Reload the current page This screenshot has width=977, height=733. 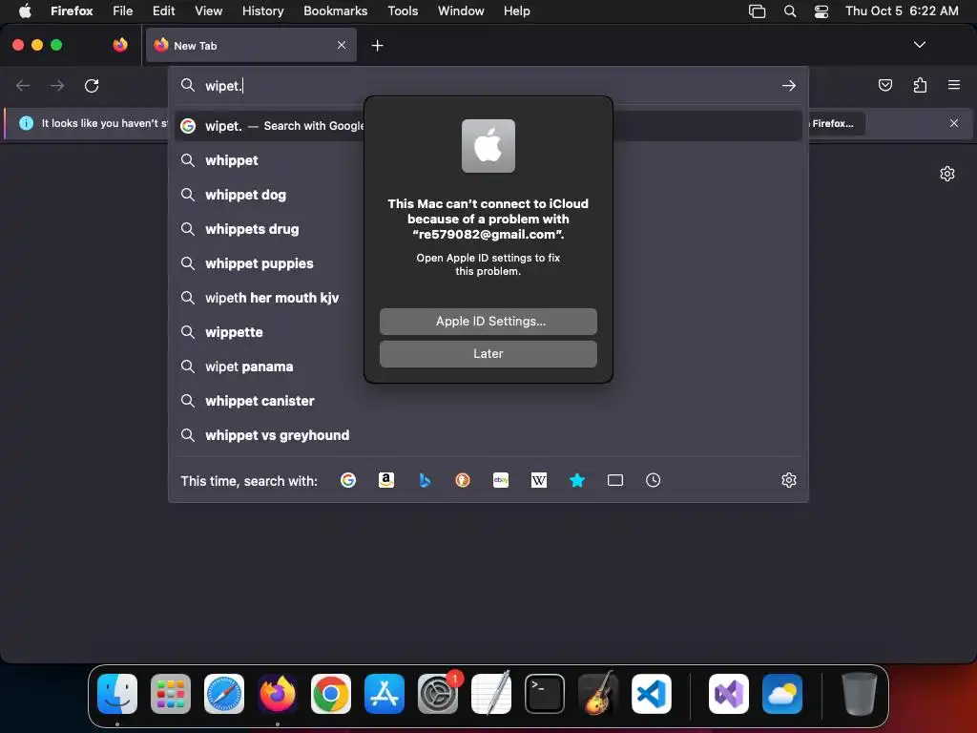click(92, 85)
